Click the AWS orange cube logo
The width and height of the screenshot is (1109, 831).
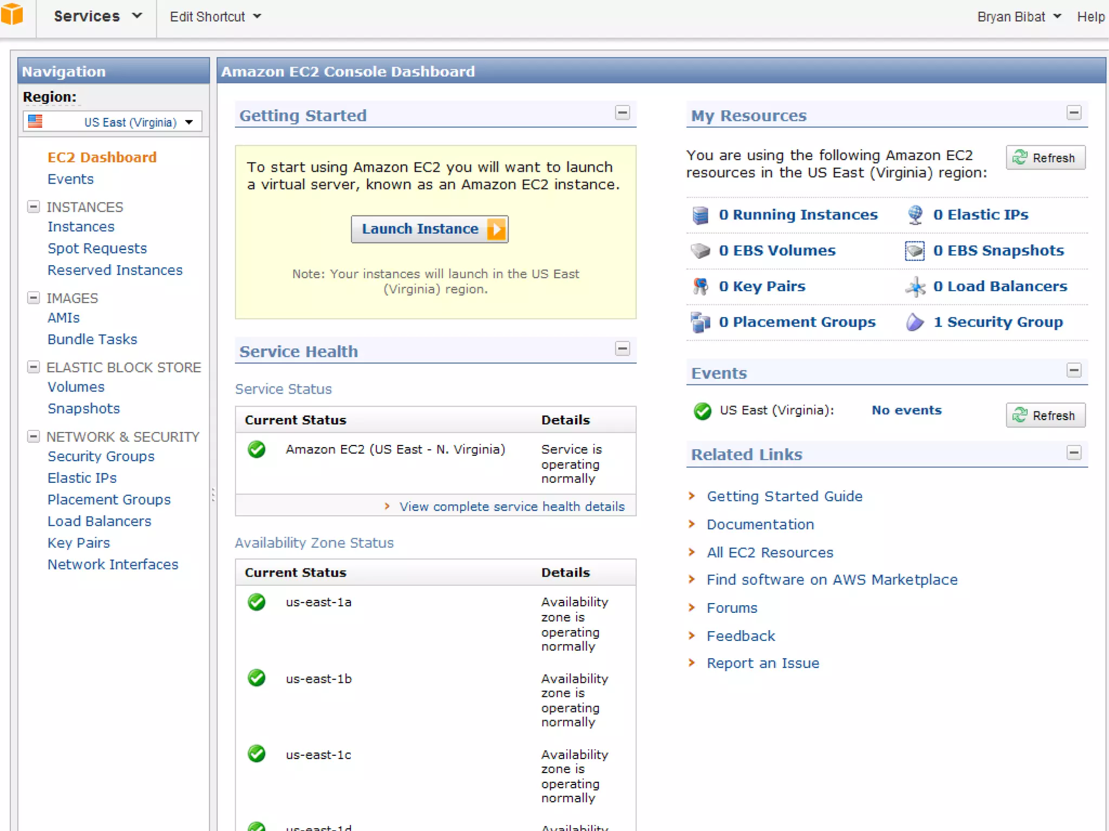point(12,15)
